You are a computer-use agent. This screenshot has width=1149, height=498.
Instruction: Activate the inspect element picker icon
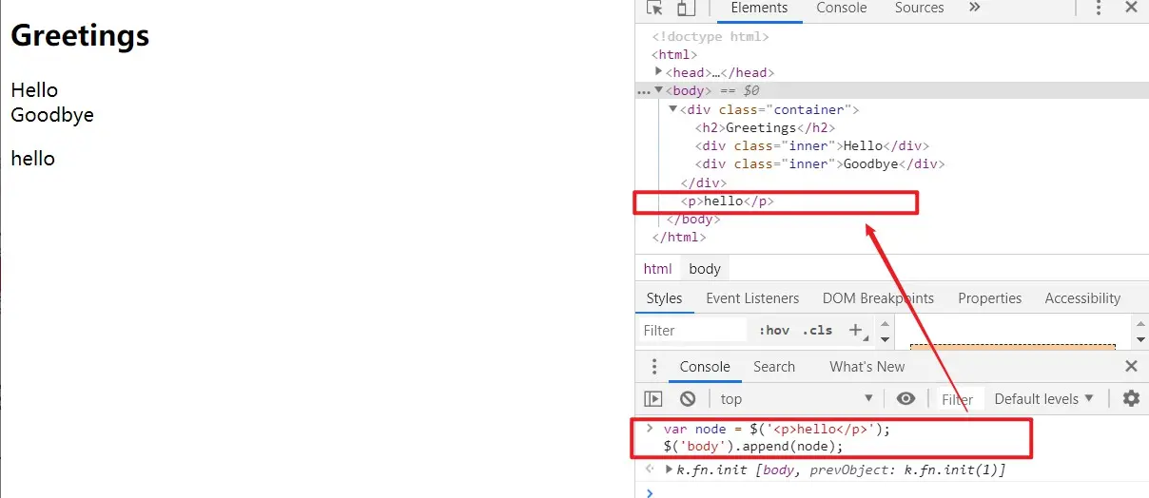654,8
